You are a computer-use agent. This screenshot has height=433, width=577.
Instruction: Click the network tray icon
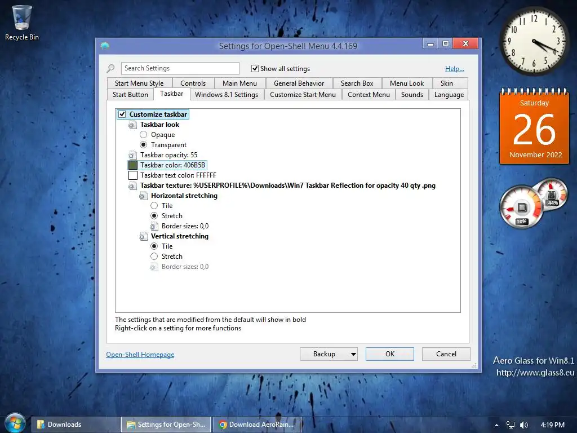pyautogui.click(x=510, y=425)
